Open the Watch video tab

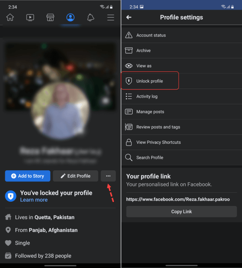pyautogui.click(x=30, y=17)
